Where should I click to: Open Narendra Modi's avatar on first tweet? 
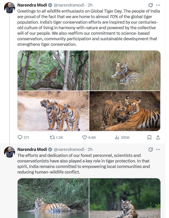coord(10,8)
